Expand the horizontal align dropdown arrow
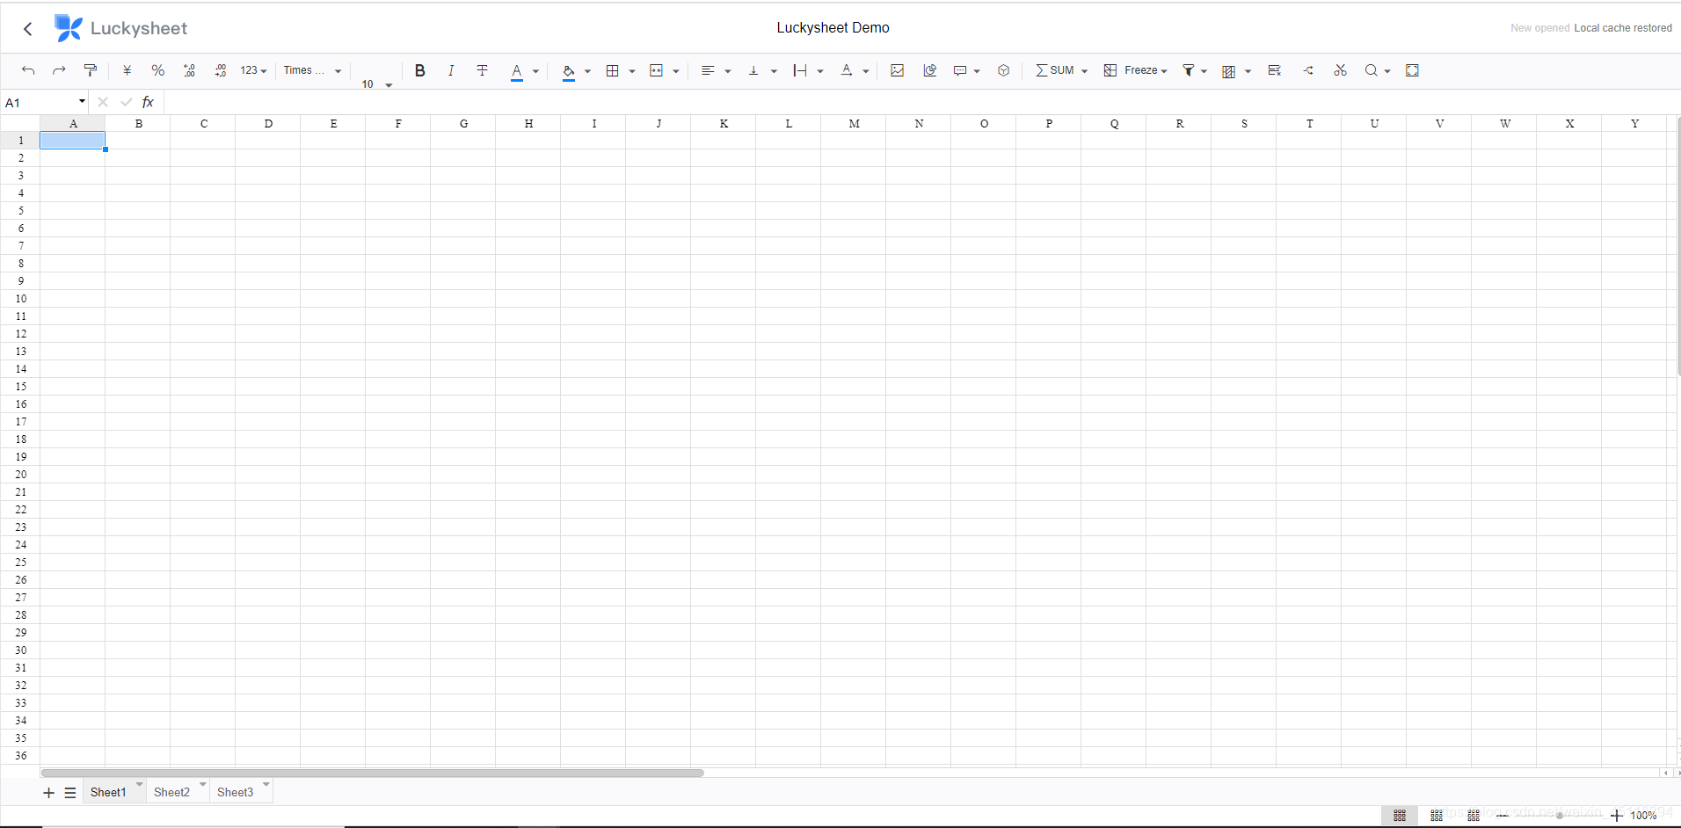 click(727, 71)
